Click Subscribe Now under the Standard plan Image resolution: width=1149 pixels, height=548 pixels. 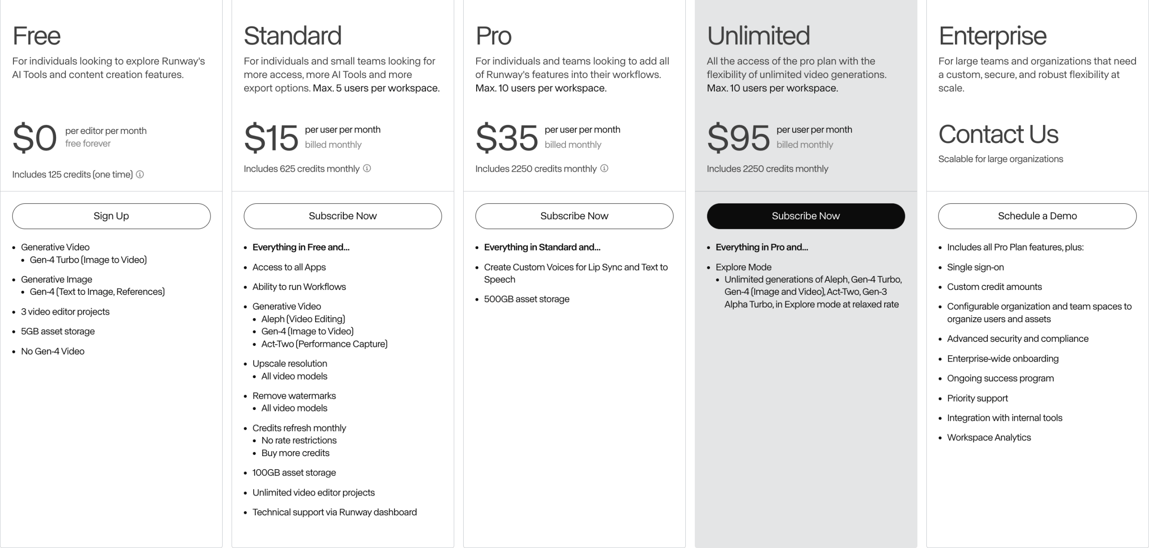pos(342,216)
